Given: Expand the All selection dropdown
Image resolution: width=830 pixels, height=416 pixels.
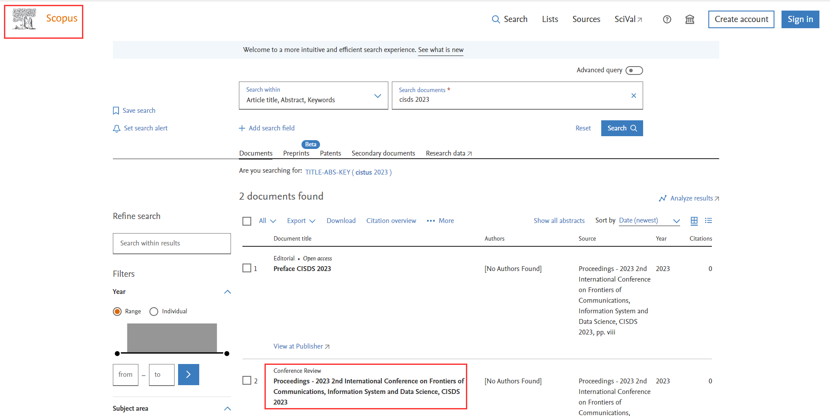Looking at the screenshot, I should pos(268,221).
